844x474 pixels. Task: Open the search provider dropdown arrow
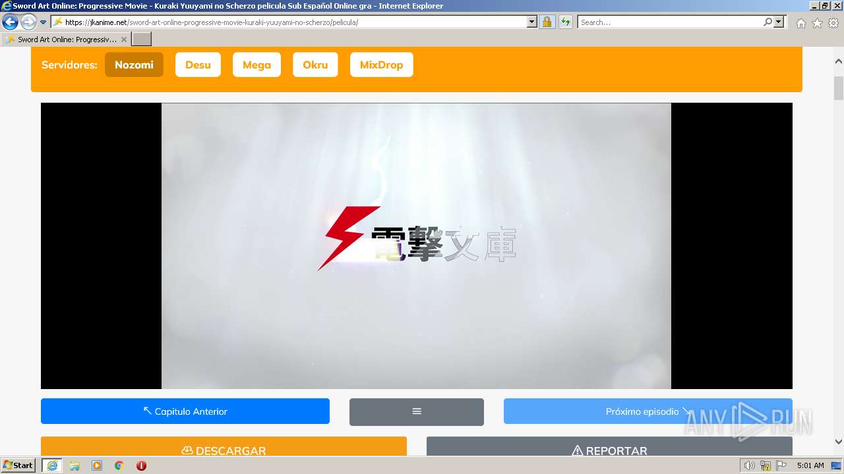[x=779, y=22]
